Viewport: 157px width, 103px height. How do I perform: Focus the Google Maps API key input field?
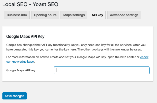coord(102,70)
